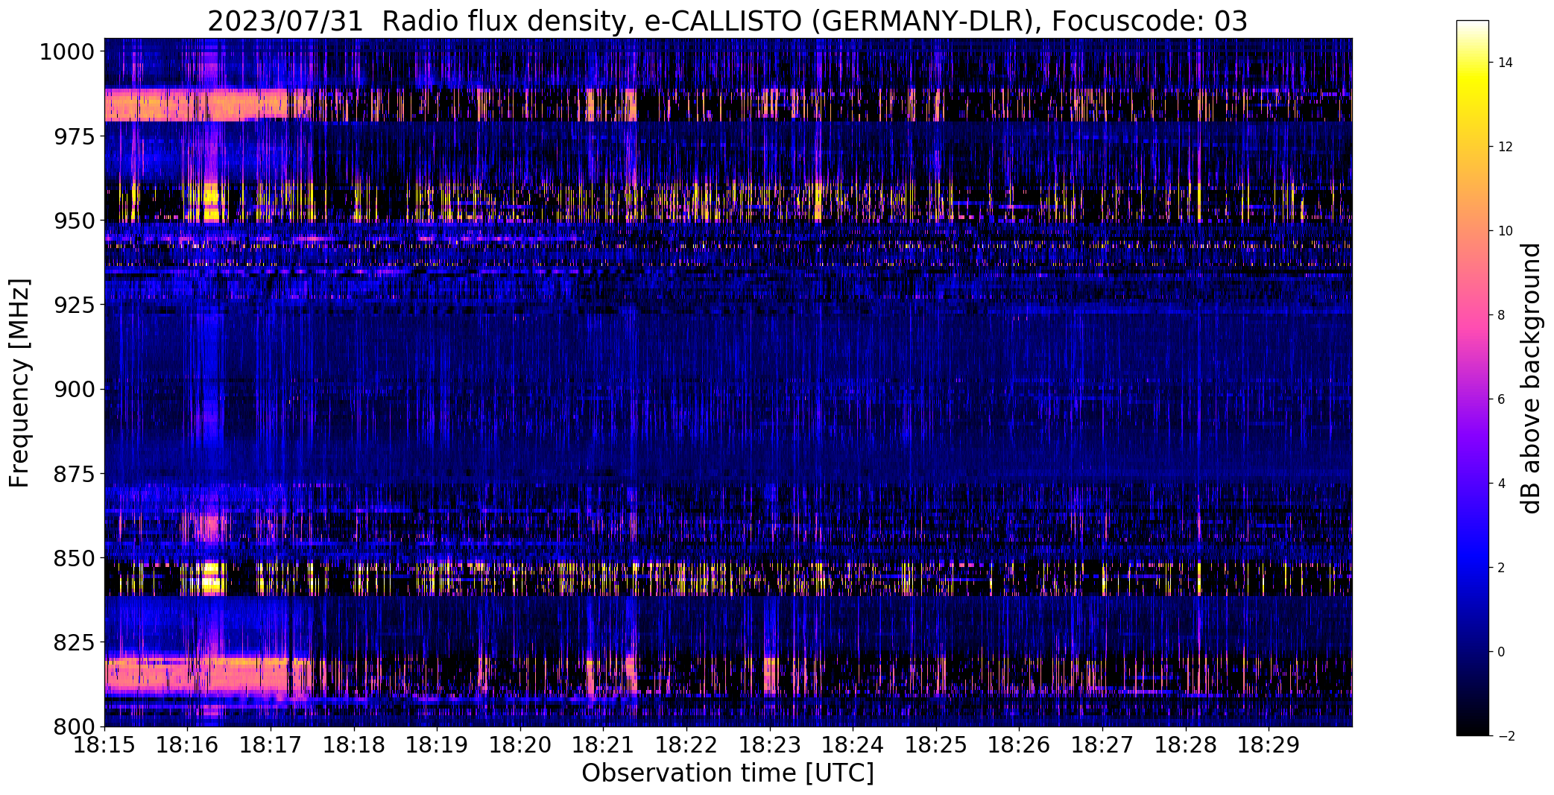The height and width of the screenshot is (795, 1554).
Task: Click the 975 frequency tick label
Action: [x=75, y=136]
